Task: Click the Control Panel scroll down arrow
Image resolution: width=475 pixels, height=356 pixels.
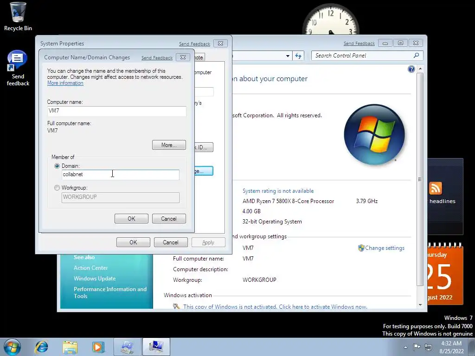Action: (420, 305)
